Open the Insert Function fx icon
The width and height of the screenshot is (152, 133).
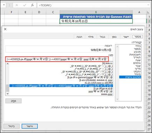pyautogui.click(x=32, y=5)
